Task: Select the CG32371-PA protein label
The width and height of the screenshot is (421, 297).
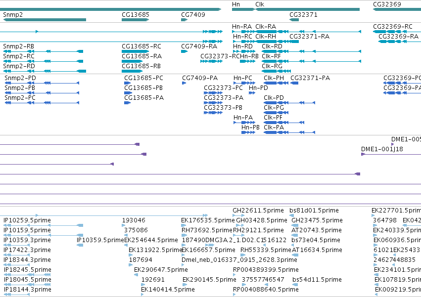Action: [x=310, y=78]
